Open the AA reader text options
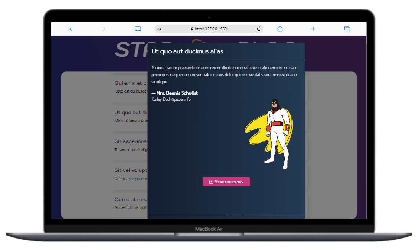This screenshot has height=250, width=418. (159, 29)
